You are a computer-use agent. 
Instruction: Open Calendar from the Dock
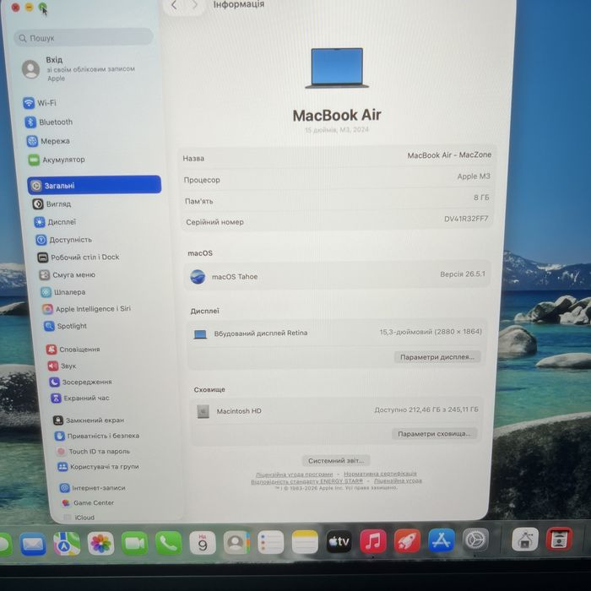pyautogui.click(x=203, y=543)
